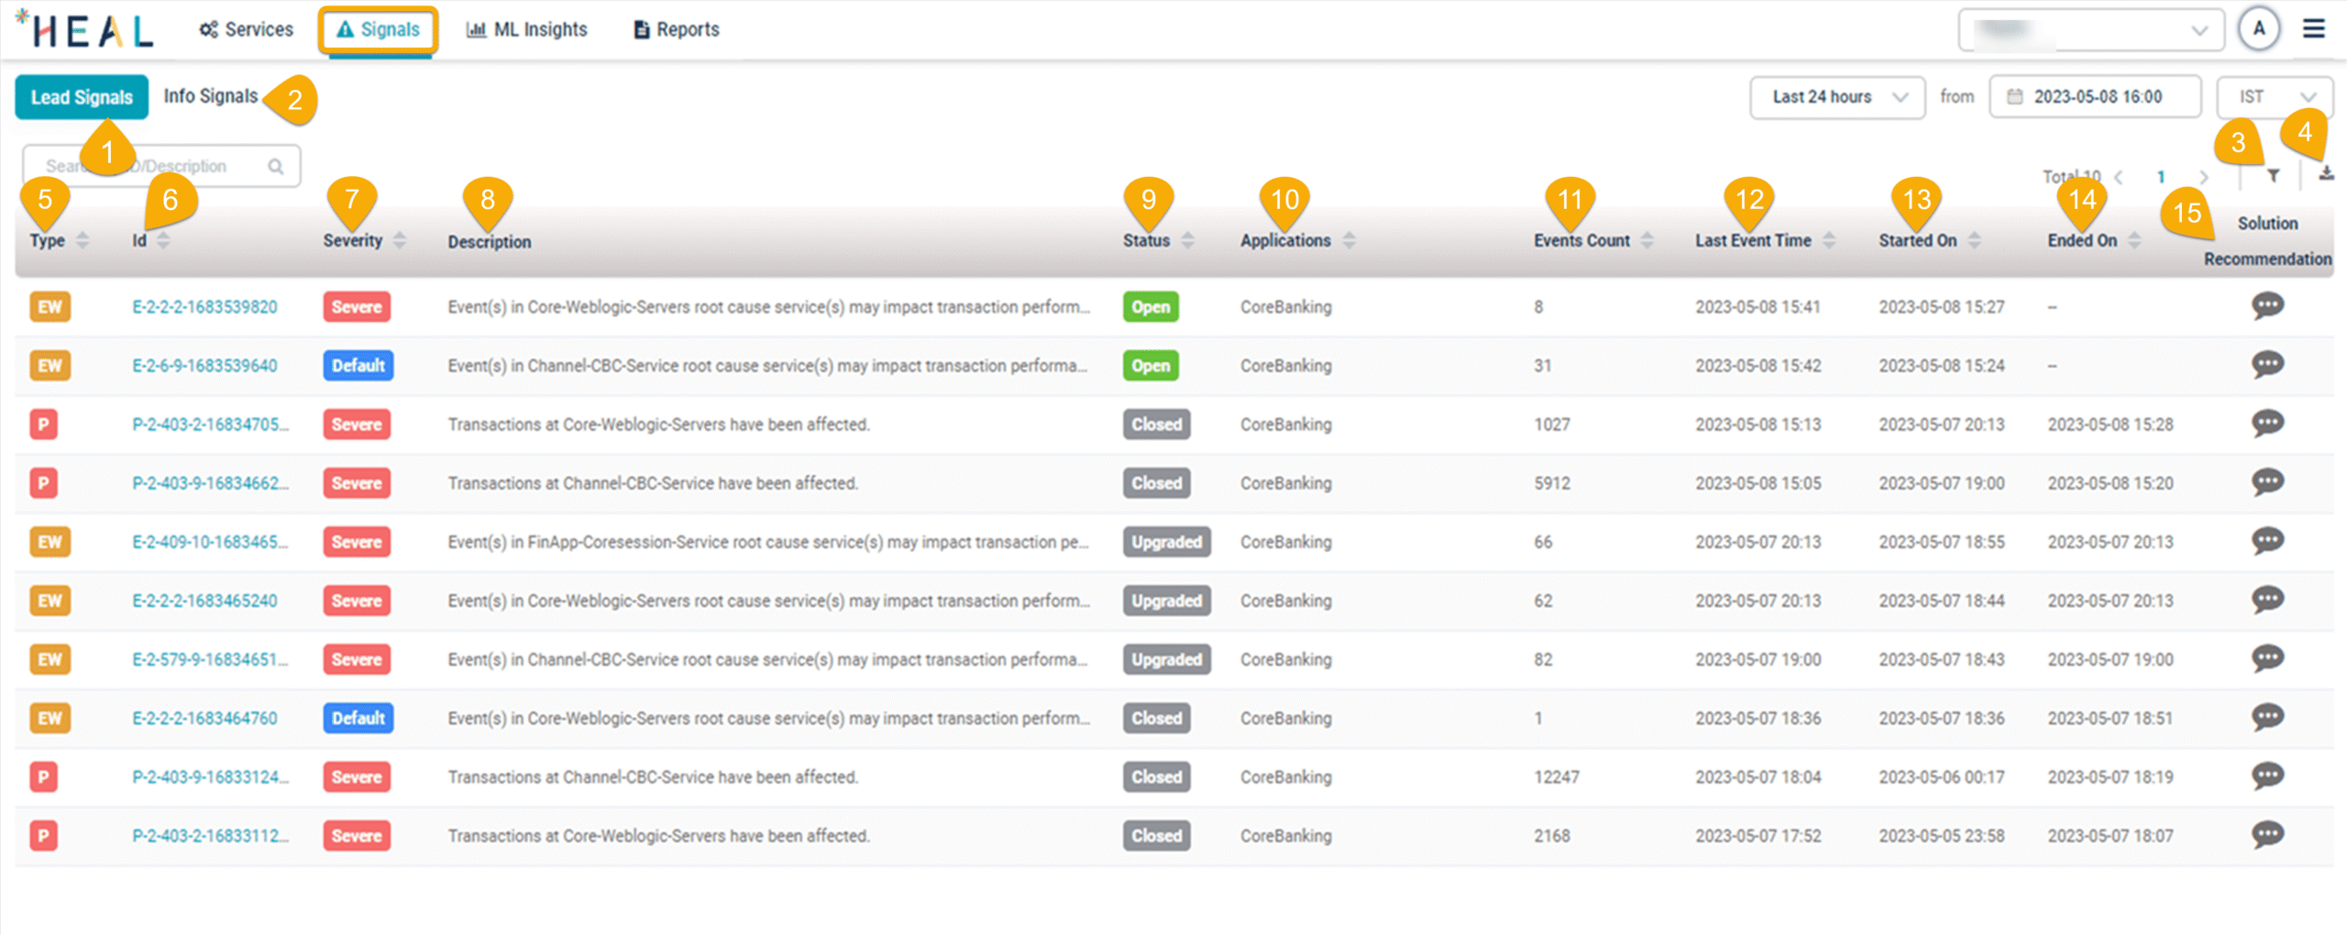Sort table by Started On column
Screen dimensions: 2347x935
pos(1974,240)
